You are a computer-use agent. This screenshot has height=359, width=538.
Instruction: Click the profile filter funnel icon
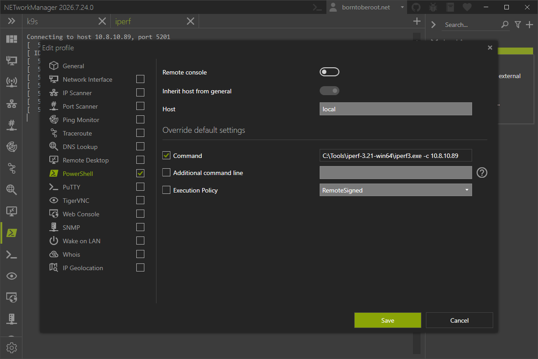[x=518, y=25]
